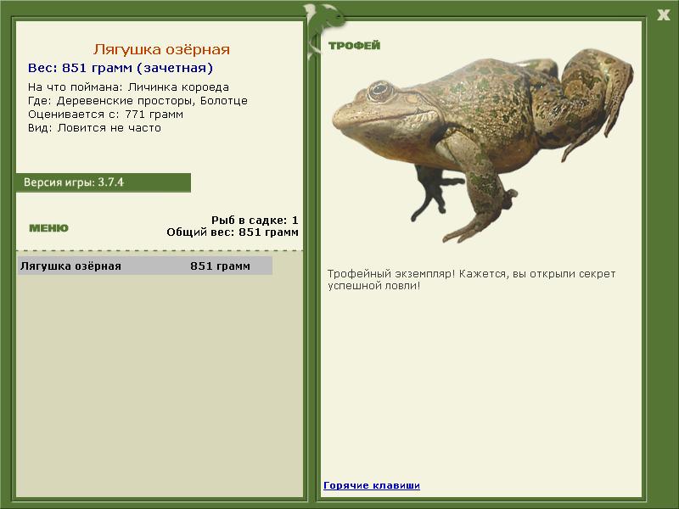Click the 851 грамм value in list row

tap(220, 266)
